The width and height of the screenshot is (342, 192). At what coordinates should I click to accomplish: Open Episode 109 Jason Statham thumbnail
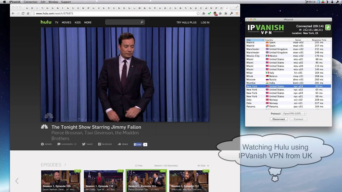click(x=61, y=181)
